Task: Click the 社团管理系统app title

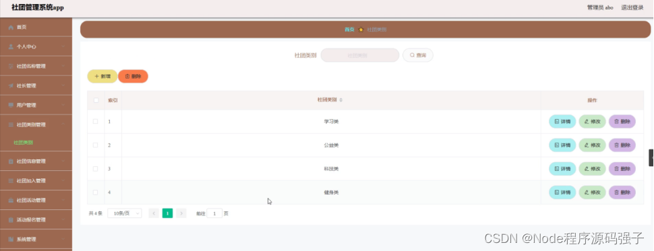Action: [38, 7]
